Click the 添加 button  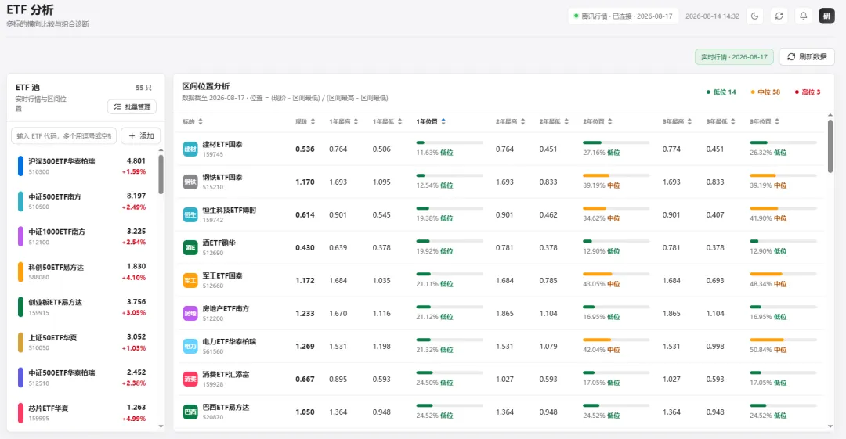(x=141, y=136)
